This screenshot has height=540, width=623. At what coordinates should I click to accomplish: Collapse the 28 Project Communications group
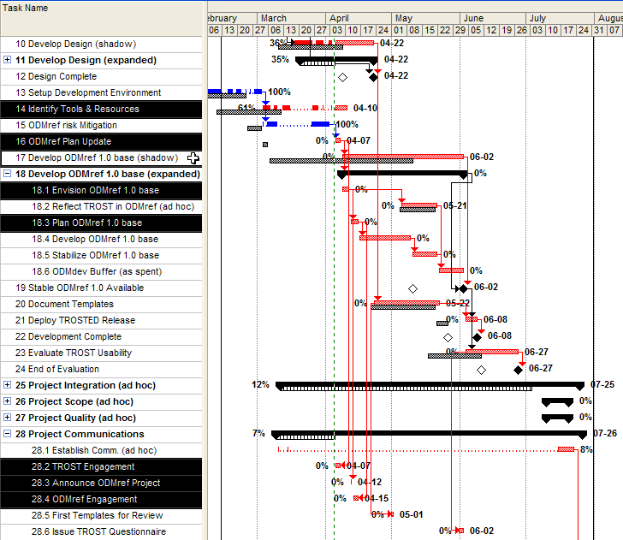point(8,434)
